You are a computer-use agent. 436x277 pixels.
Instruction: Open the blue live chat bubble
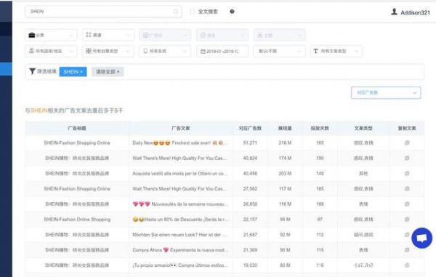click(x=421, y=238)
